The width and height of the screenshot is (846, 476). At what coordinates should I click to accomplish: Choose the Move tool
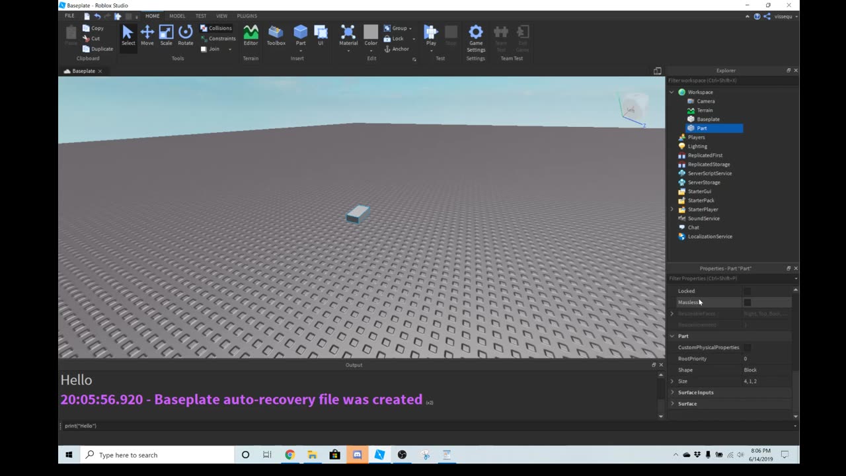[x=147, y=36]
